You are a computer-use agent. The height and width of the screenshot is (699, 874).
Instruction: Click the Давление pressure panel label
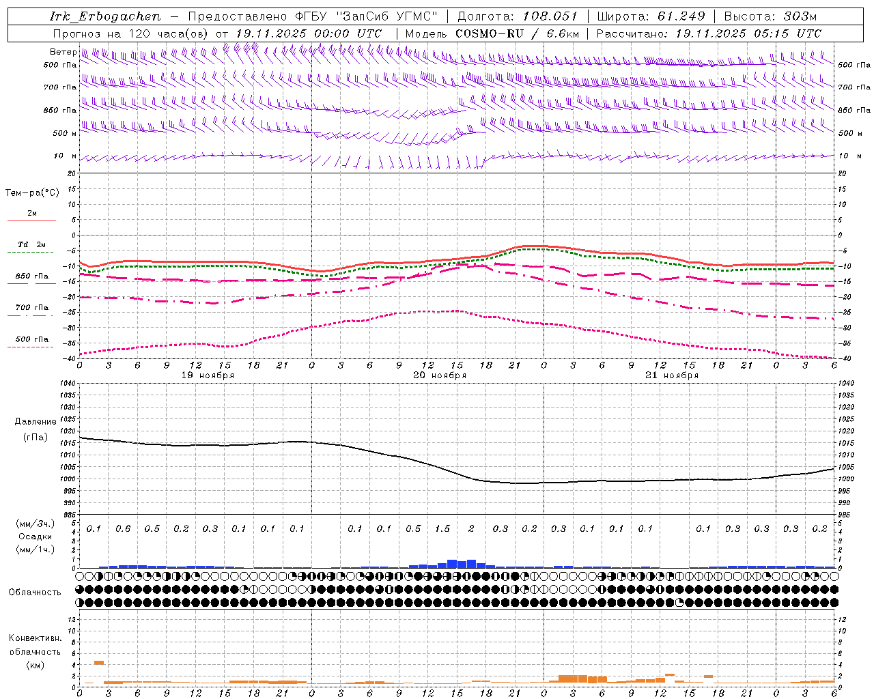[36, 421]
